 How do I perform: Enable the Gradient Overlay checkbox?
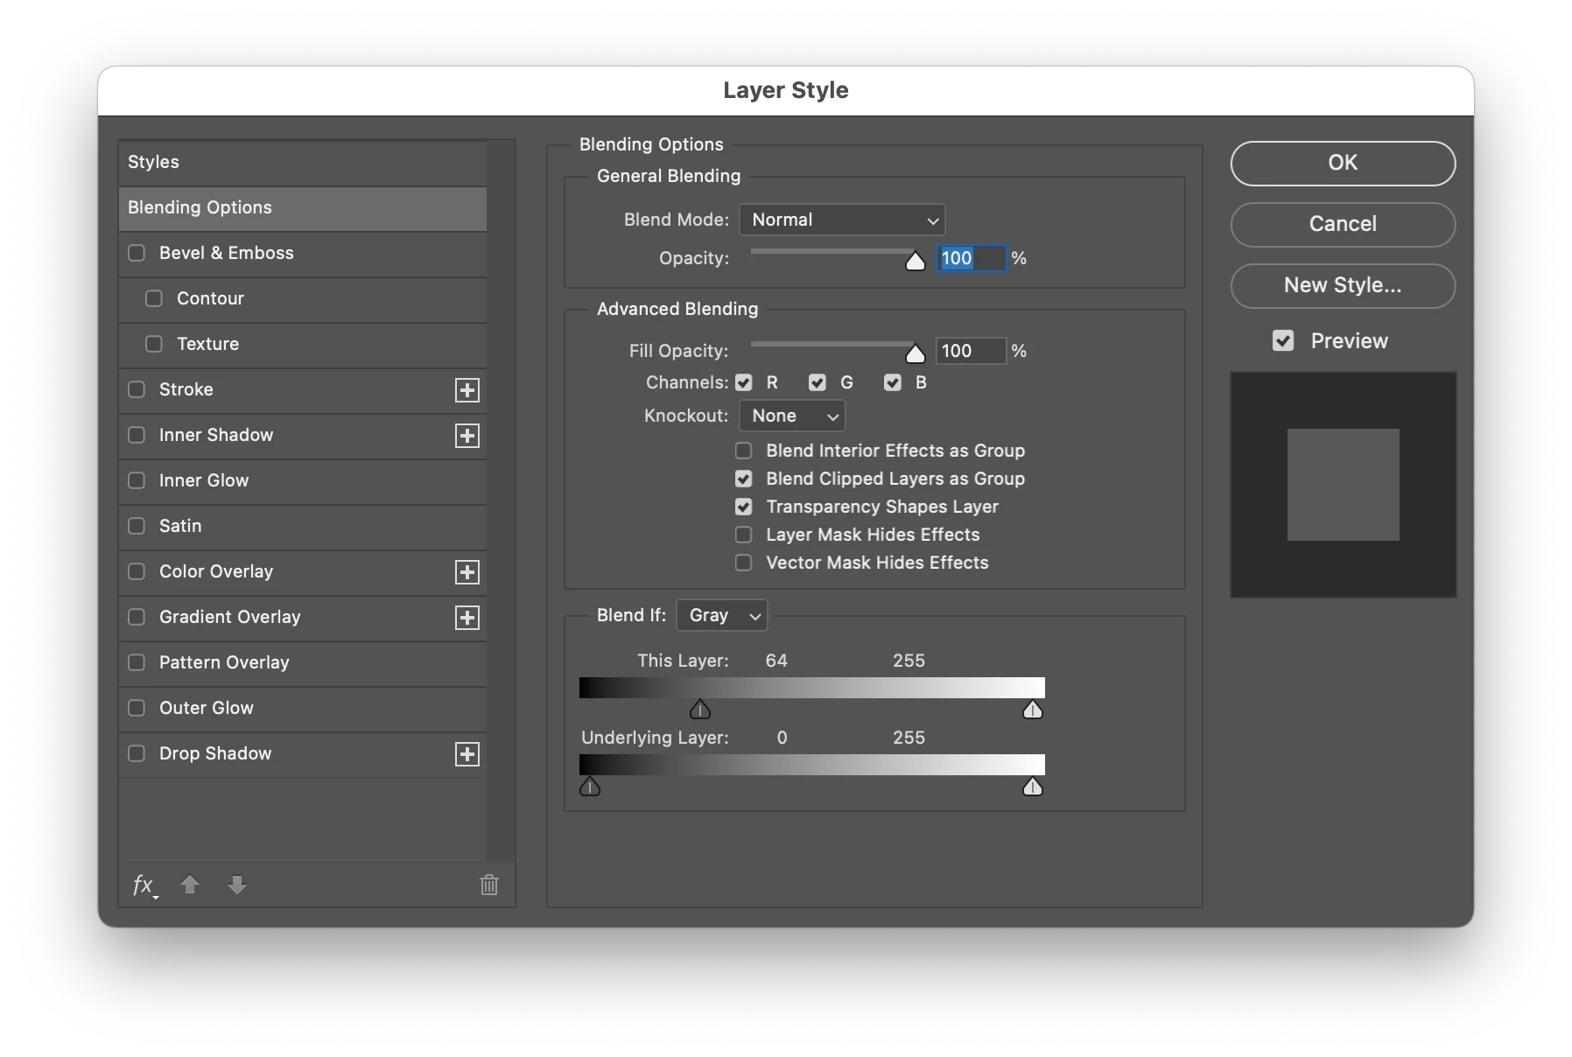[137, 617]
